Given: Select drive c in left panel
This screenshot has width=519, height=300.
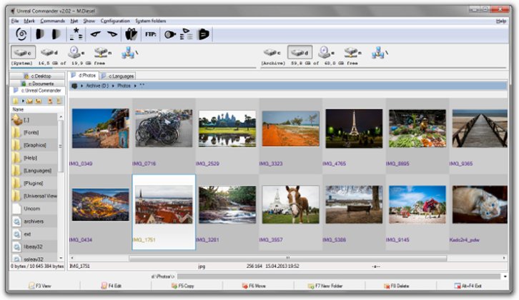Looking at the screenshot, I should pyautogui.click(x=23, y=53).
